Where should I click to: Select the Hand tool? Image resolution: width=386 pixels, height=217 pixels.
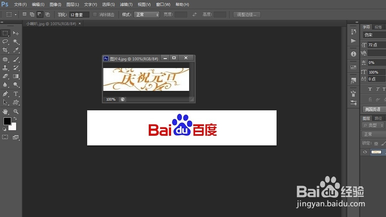coord(5,112)
